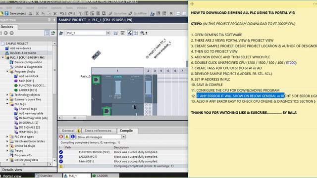Select the Compile tab
Viewport: 317px width, 178px height.
click(127, 131)
